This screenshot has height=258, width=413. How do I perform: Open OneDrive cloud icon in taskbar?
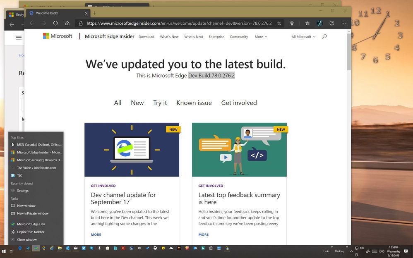coord(171,248)
